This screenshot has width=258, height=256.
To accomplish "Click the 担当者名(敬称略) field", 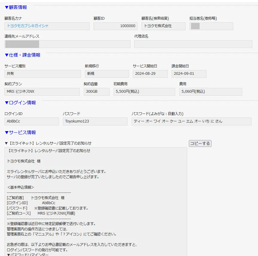I will click(211, 26).
